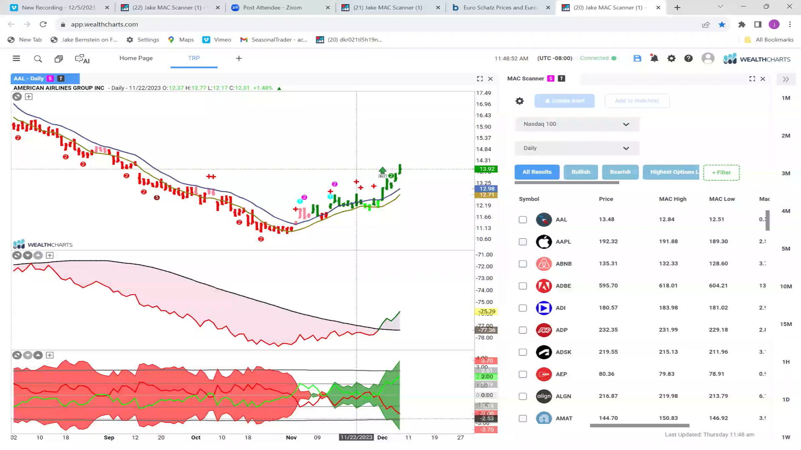Screen dimensions: 801x450
Task: Click the no-drawing icon on price chart
Action: 17,97
